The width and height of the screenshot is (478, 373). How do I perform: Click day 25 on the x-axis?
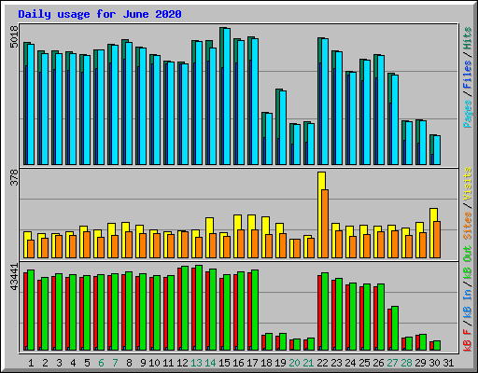(364, 363)
